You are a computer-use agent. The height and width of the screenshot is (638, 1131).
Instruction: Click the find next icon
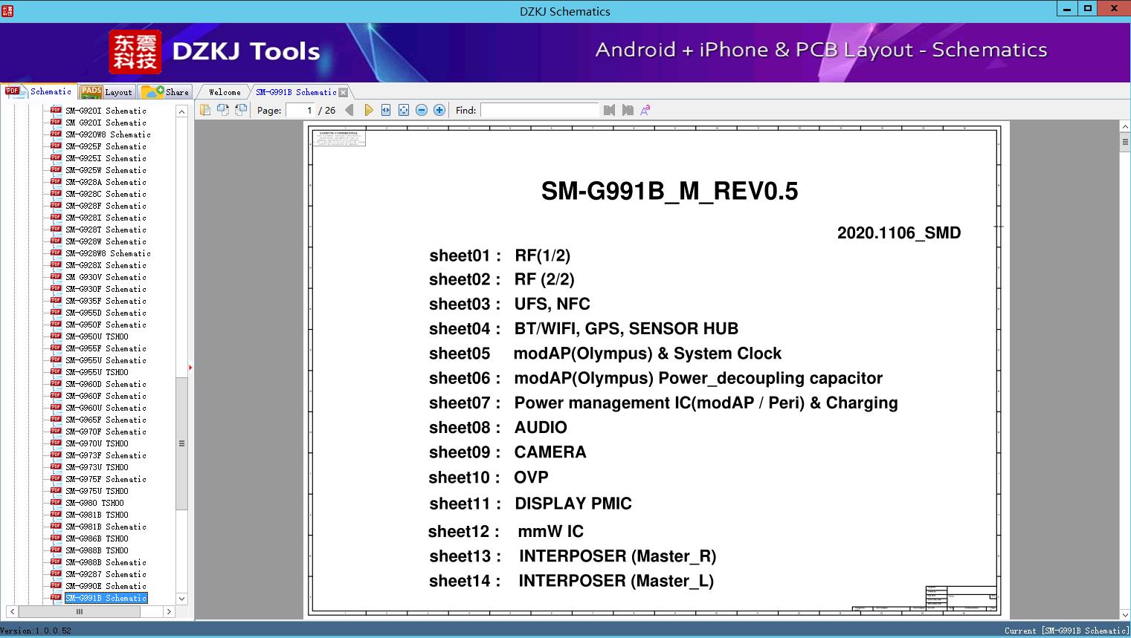pos(628,110)
